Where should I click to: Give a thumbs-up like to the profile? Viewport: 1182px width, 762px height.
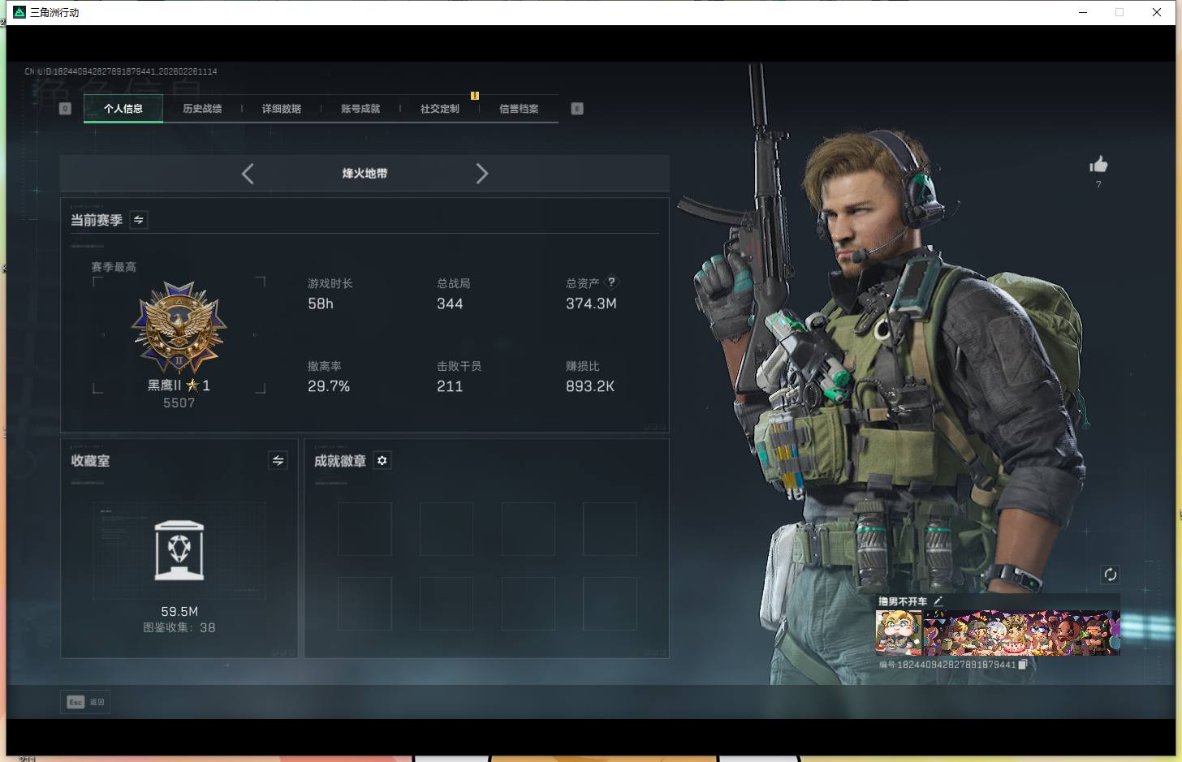[x=1098, y=165]
